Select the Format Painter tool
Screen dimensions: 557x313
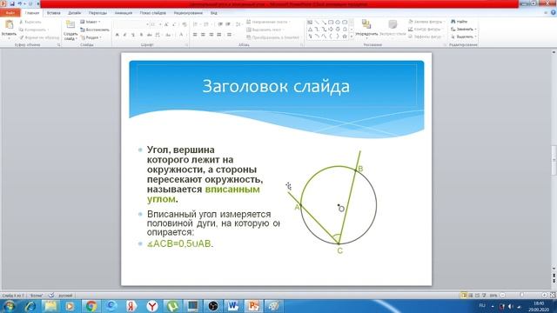[x=39, y=37]
